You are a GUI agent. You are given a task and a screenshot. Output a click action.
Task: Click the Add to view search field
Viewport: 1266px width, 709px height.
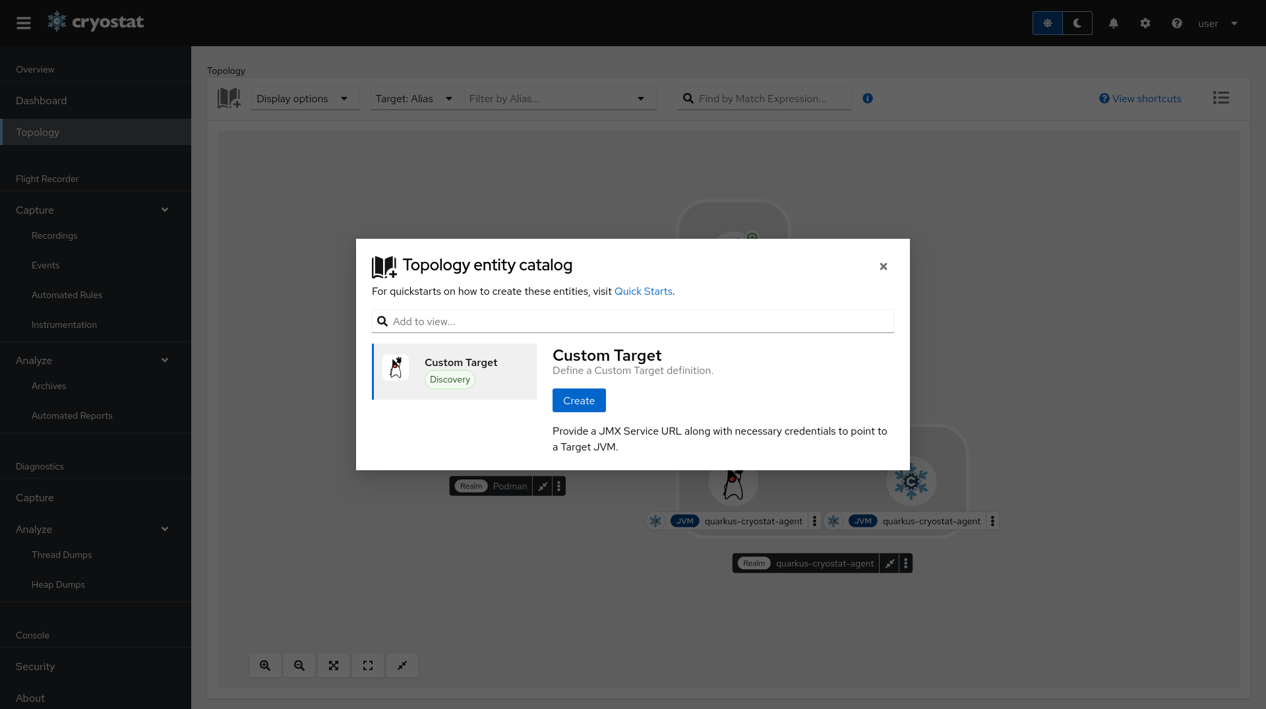point(633,321)
